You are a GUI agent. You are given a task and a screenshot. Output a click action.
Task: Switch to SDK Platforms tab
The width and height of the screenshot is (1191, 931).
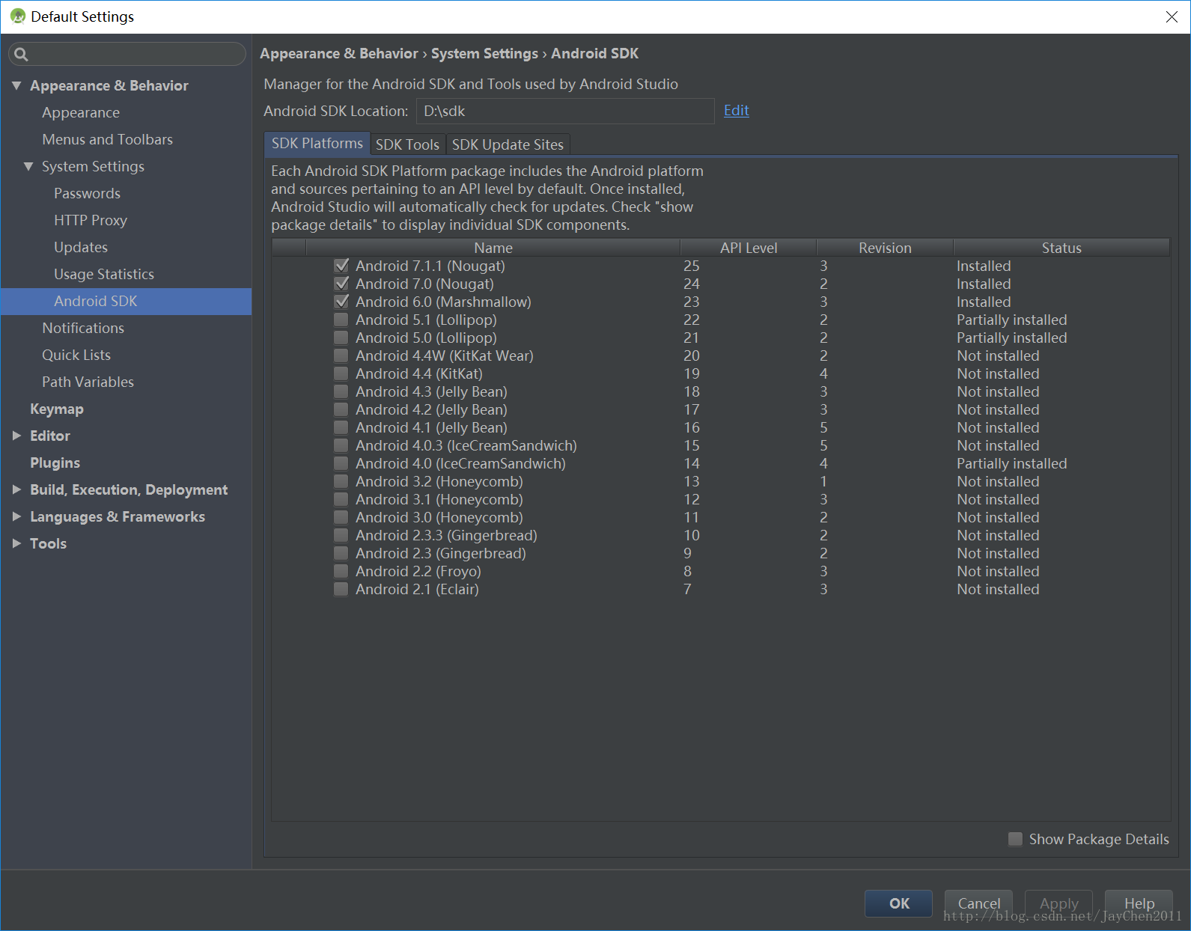point(317,144)
